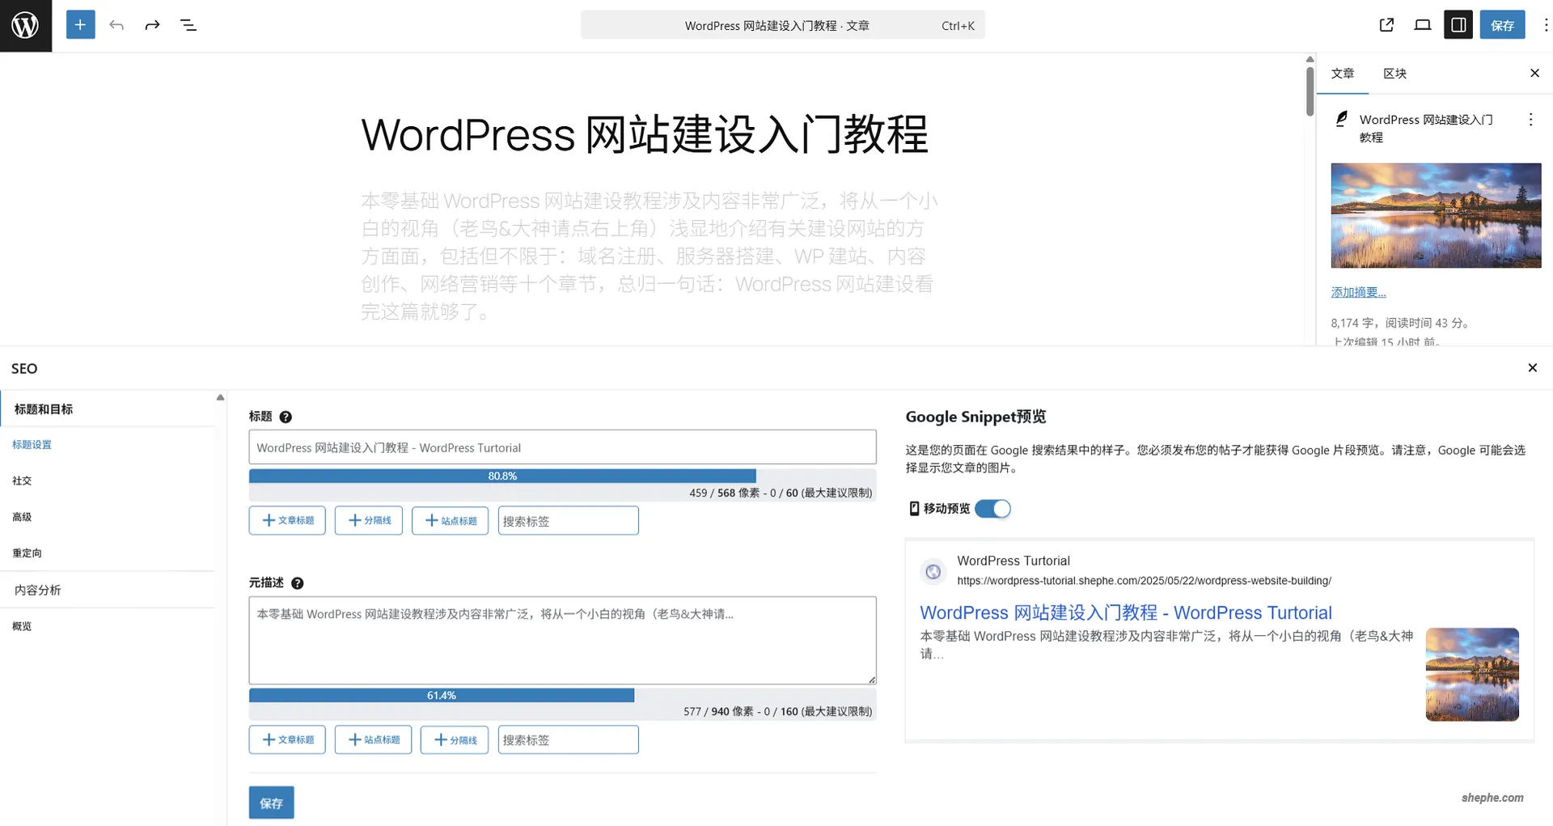The height and width of the screenshot is (826, 1553).
Task: Click the redo arrow icon
Action: pyautogui.click(x=152, y=25)
